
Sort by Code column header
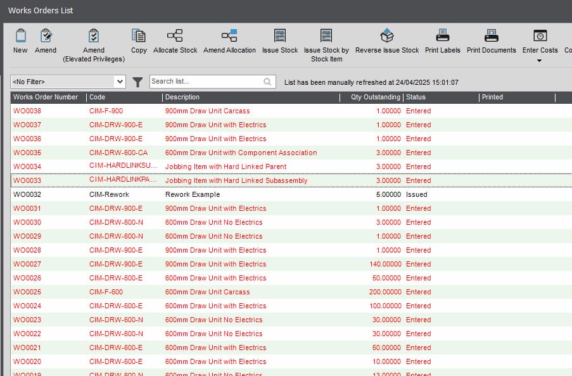[97, 97]
